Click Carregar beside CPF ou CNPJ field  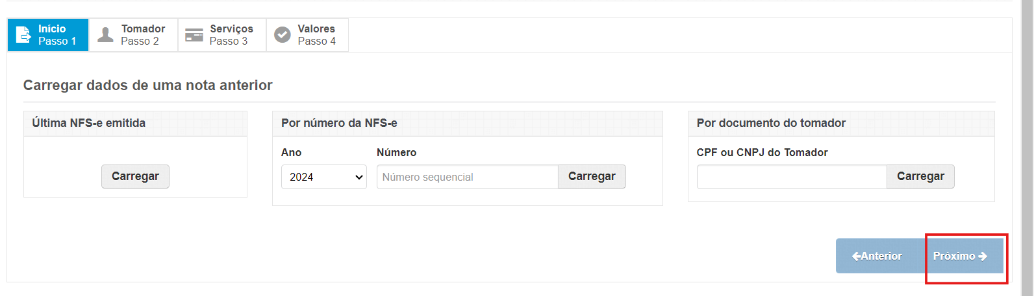[x=920, y=176]
